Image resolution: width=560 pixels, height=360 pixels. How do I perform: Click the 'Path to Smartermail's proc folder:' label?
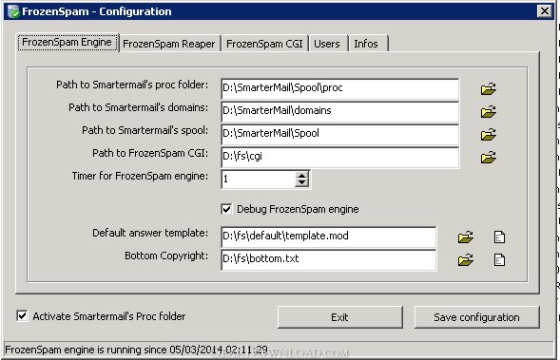click(132, 85)
